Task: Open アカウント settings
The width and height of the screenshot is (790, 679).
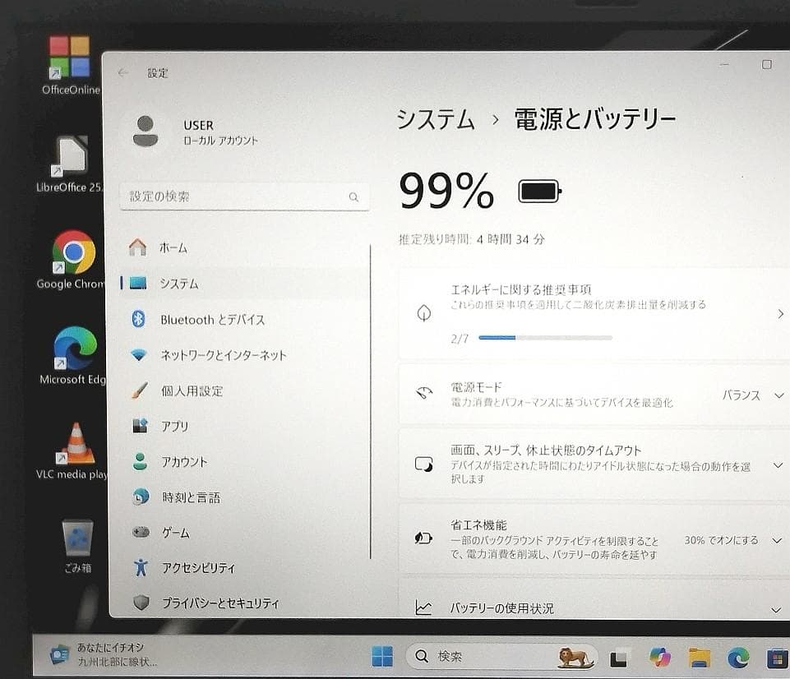Action: point(186,461)
